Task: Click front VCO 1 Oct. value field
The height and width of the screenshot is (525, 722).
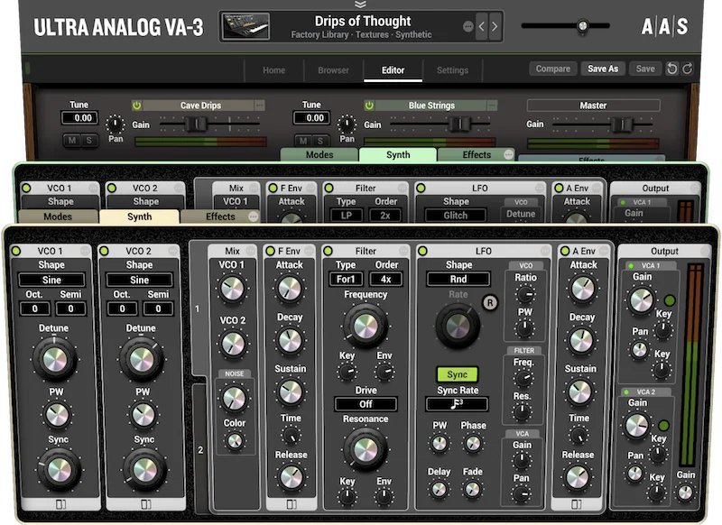Action: click(34, 309)
